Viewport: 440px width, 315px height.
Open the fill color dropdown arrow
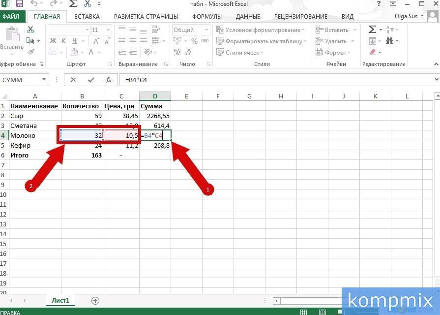82,52
